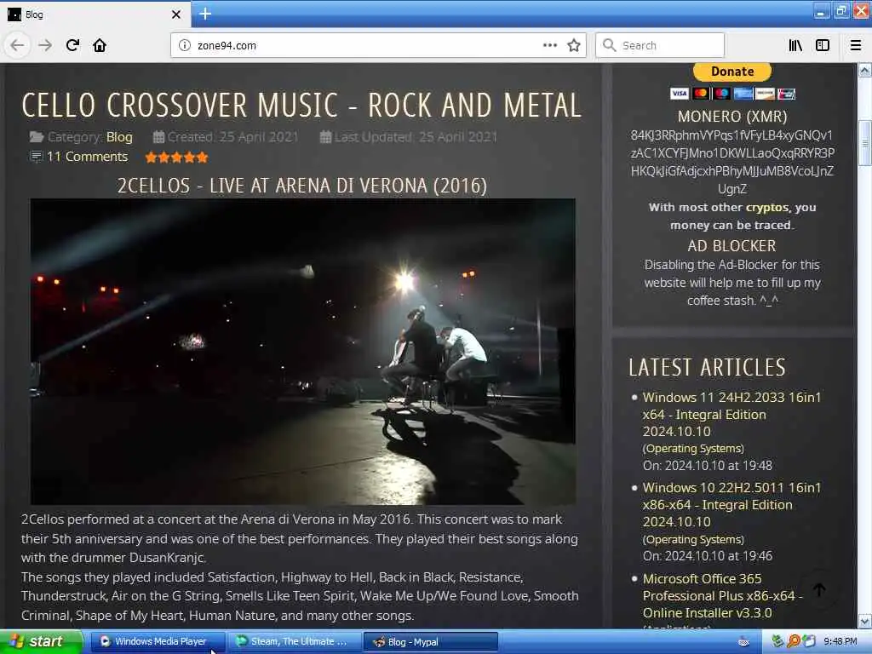Open page actions three-dot menu
The image size is (872, 654).
[x=550, y=45]
